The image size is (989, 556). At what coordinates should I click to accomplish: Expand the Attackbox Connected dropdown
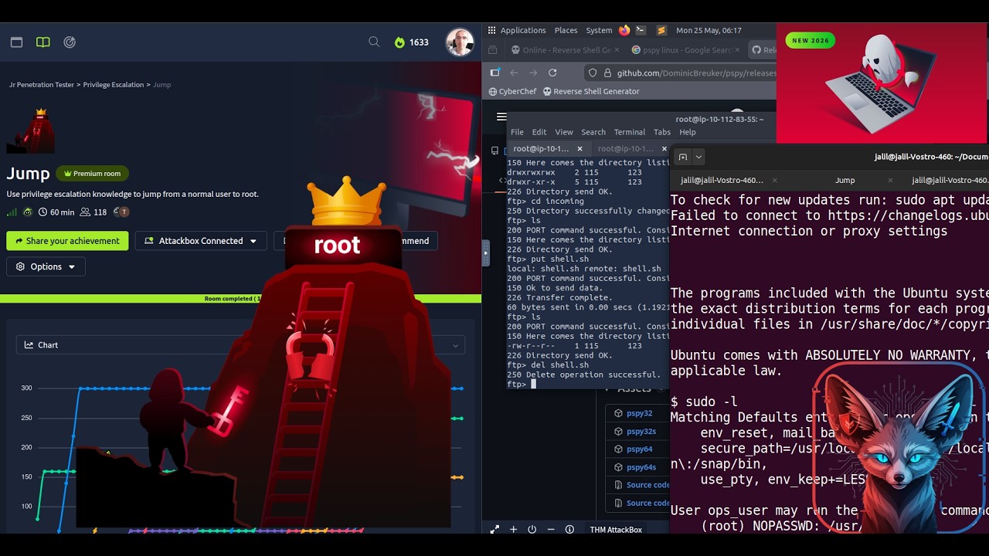tap(201, 241)
